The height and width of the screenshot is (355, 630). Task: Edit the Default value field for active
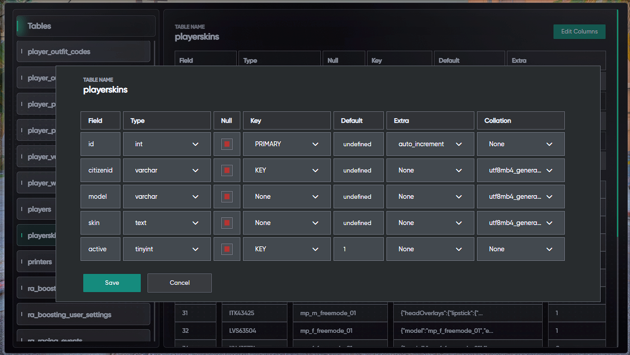point(358,249)
